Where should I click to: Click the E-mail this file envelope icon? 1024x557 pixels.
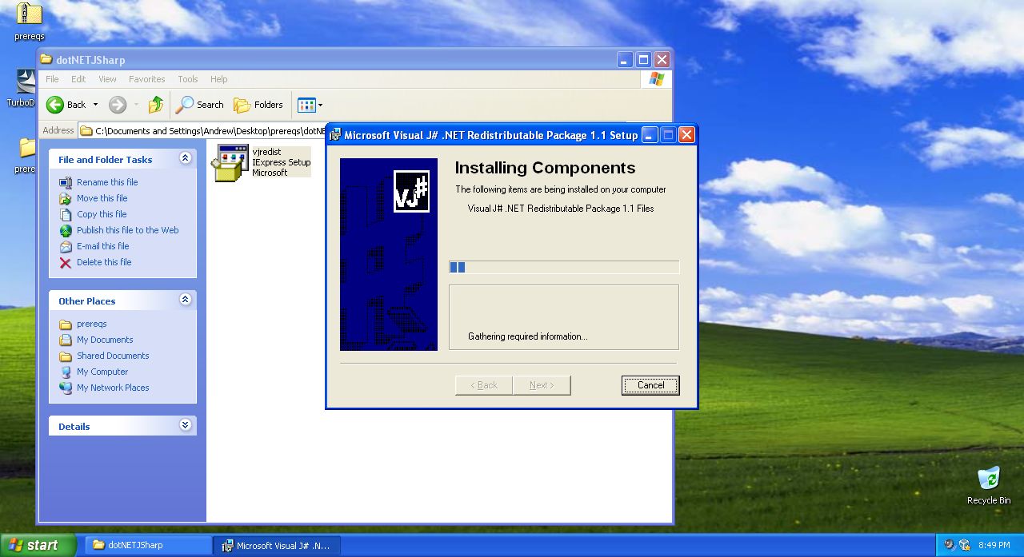pos(66,246)
